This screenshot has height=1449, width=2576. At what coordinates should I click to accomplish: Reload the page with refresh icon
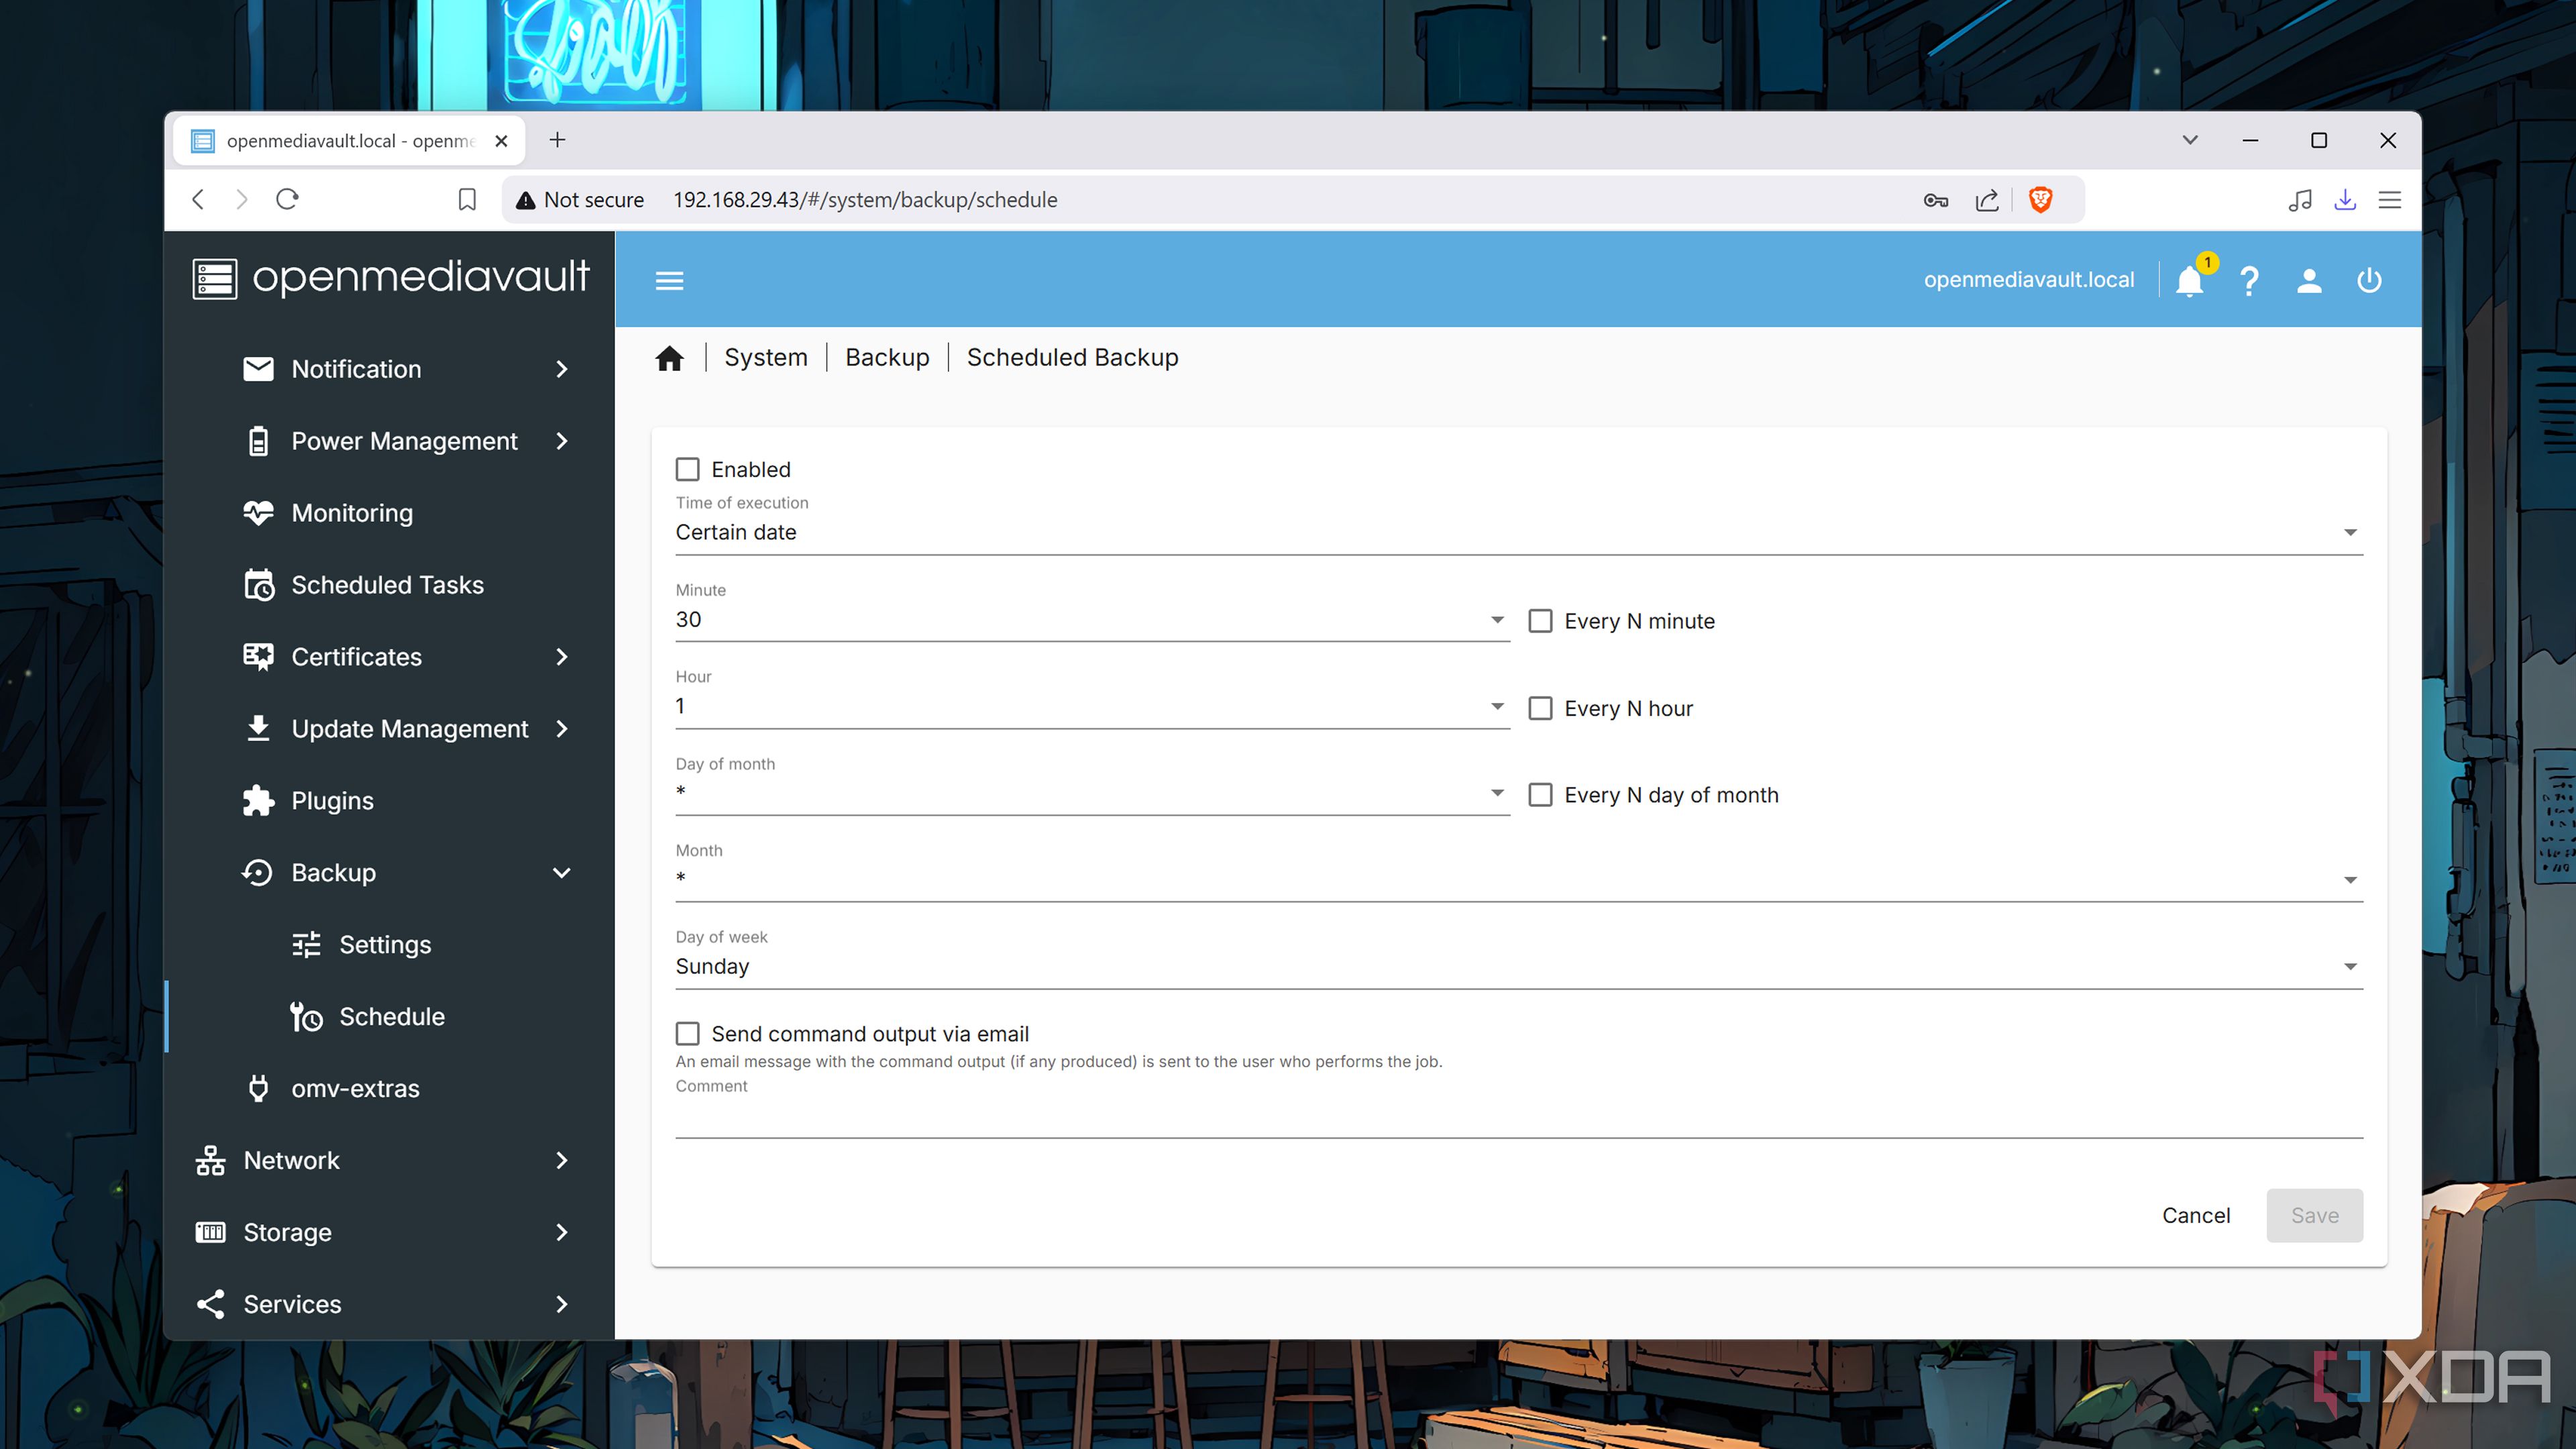[287, 199]
